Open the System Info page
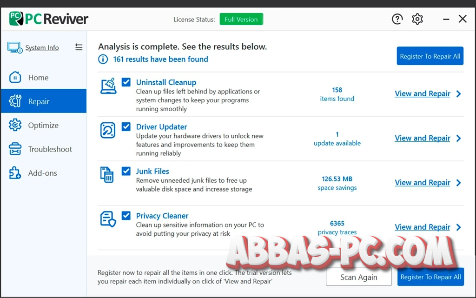Screen dimensions: 476x298 pos(42,47)
